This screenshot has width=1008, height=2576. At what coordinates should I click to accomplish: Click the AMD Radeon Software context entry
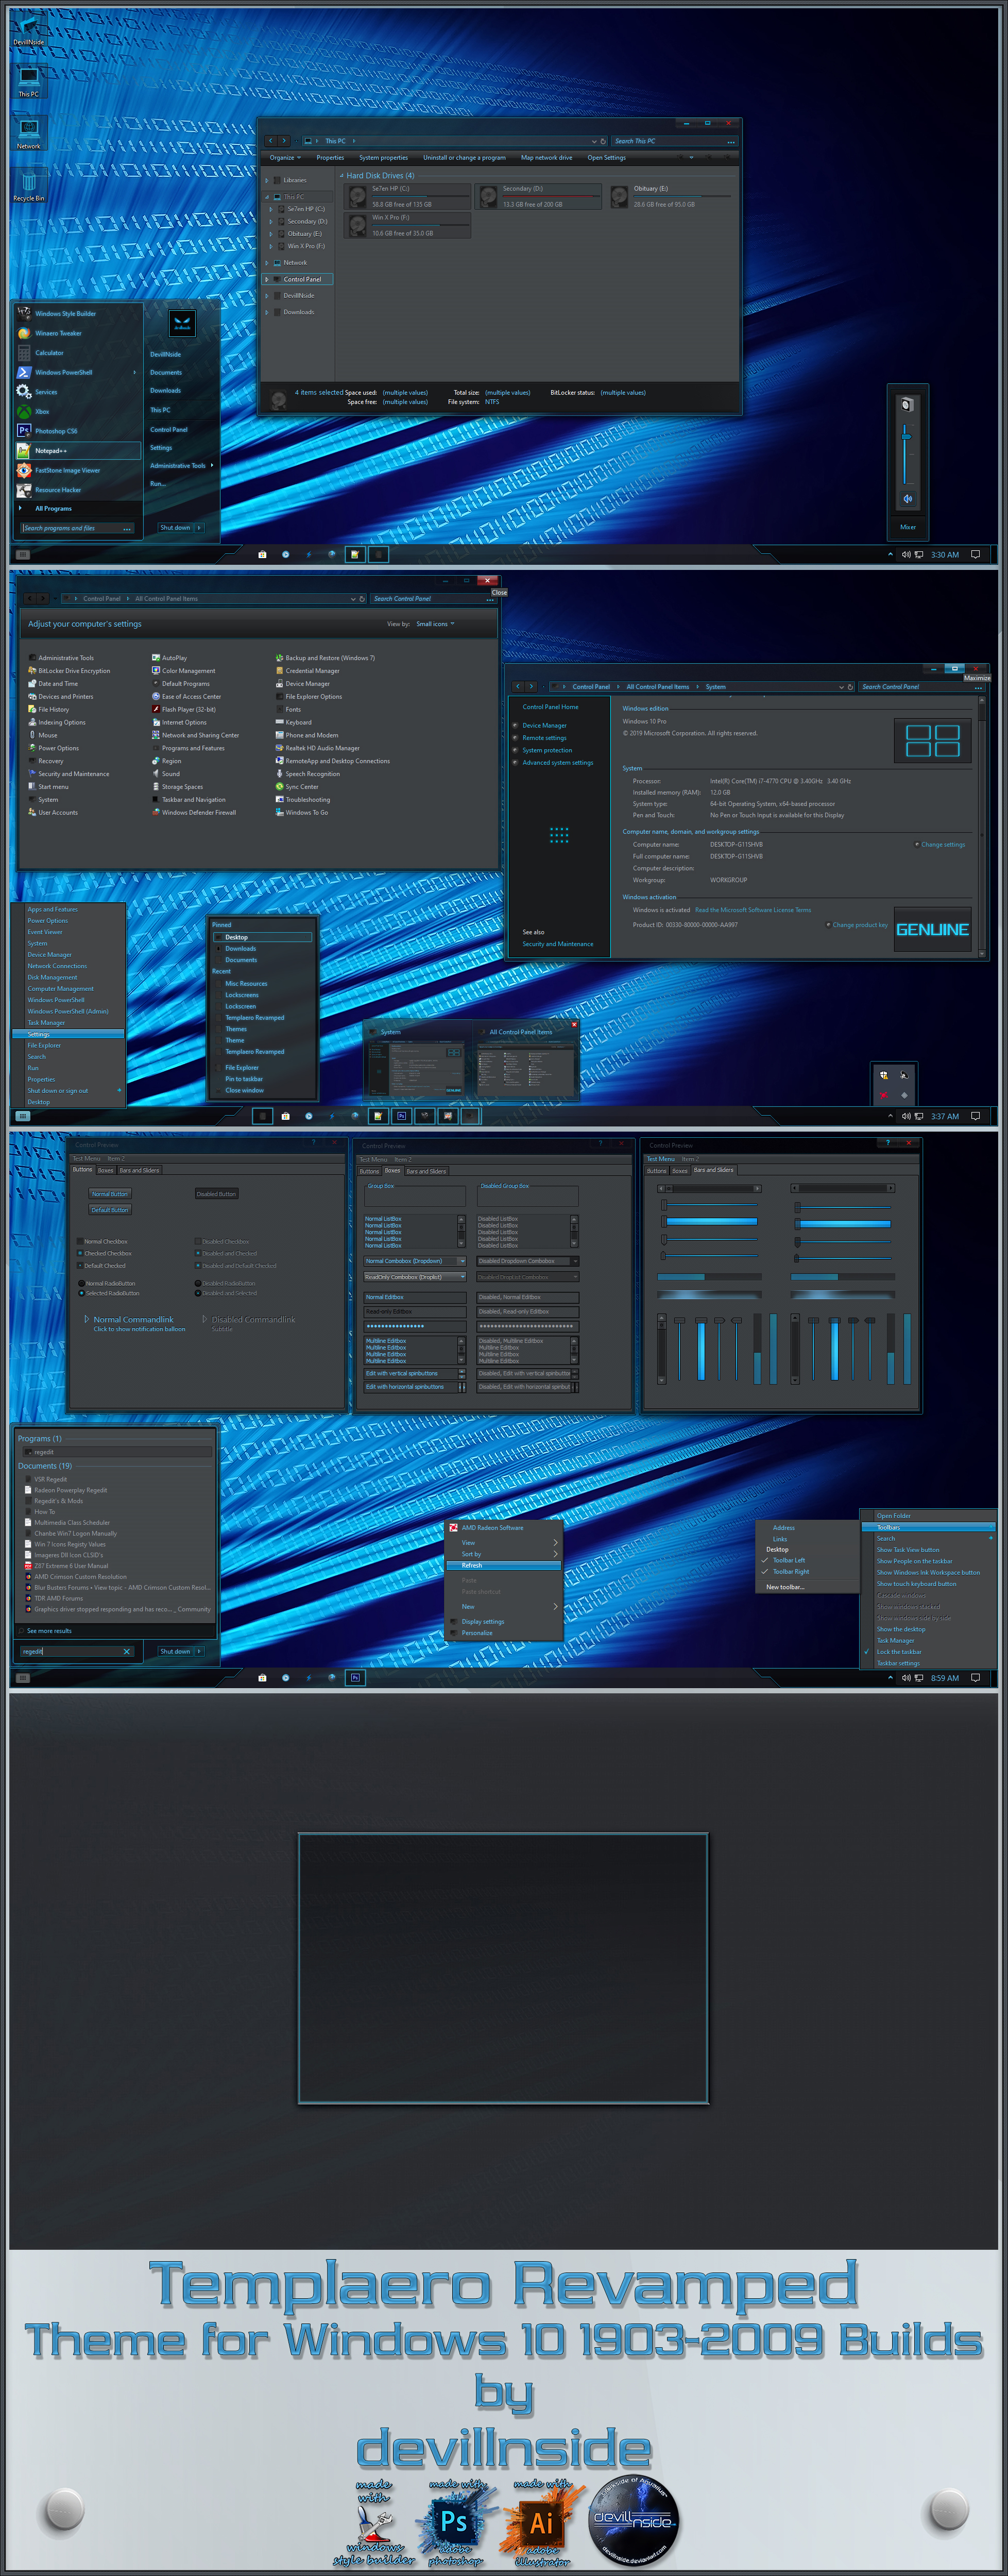point(504,1527)
